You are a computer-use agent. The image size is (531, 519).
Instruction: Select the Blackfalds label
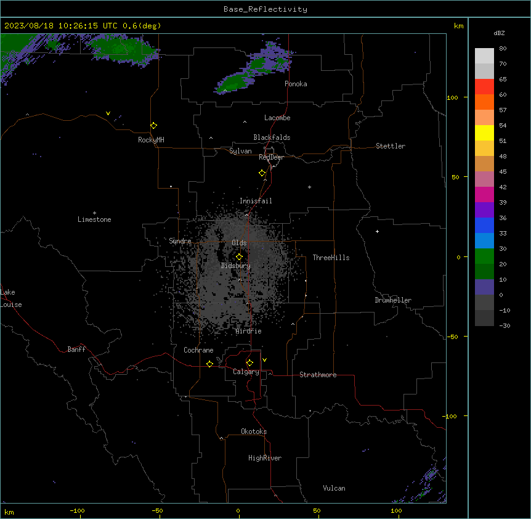click(272, 137)
